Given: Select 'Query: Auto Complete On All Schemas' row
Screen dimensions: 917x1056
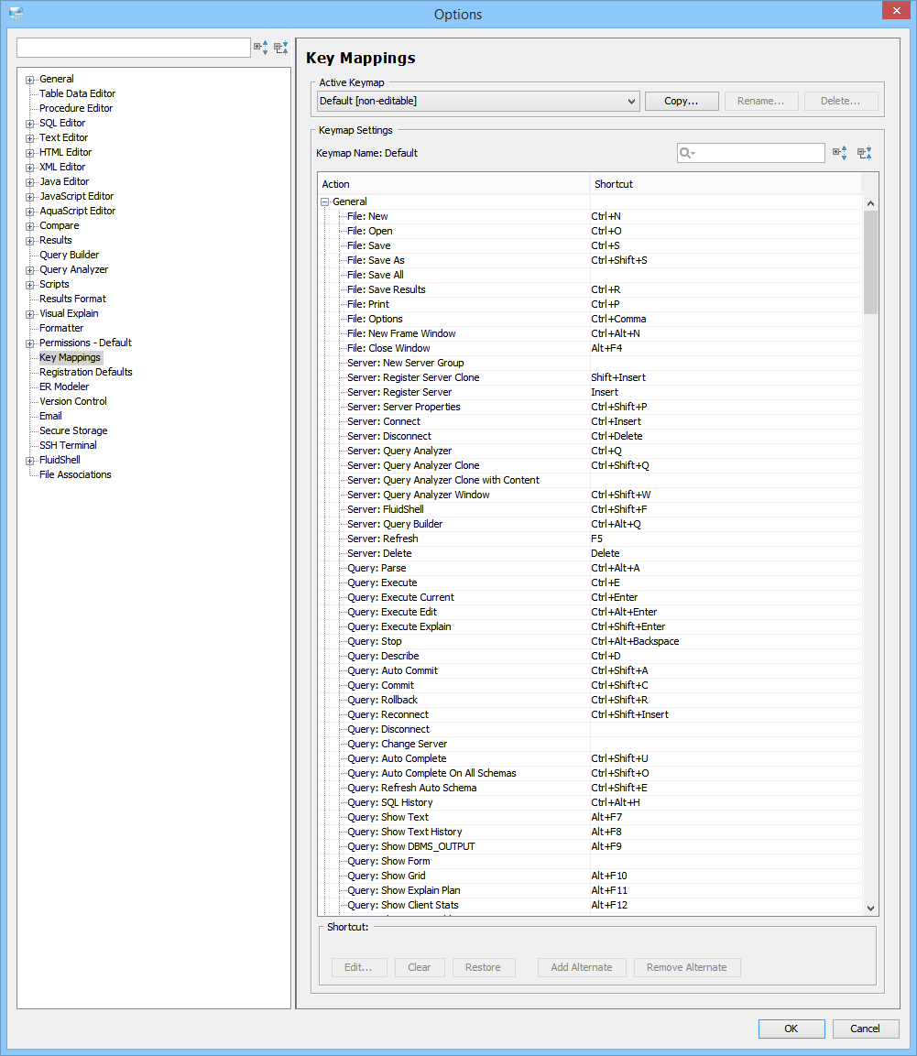Looking at the screenshot, I should pyautogui.click(x=590, y=774).
